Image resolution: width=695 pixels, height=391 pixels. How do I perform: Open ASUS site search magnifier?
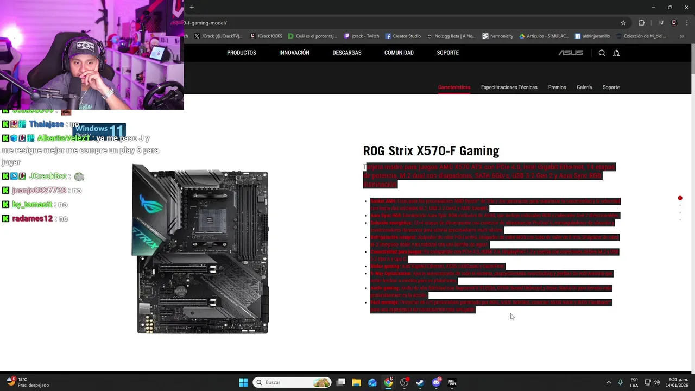pyautogui.click(x=602, y=53)
